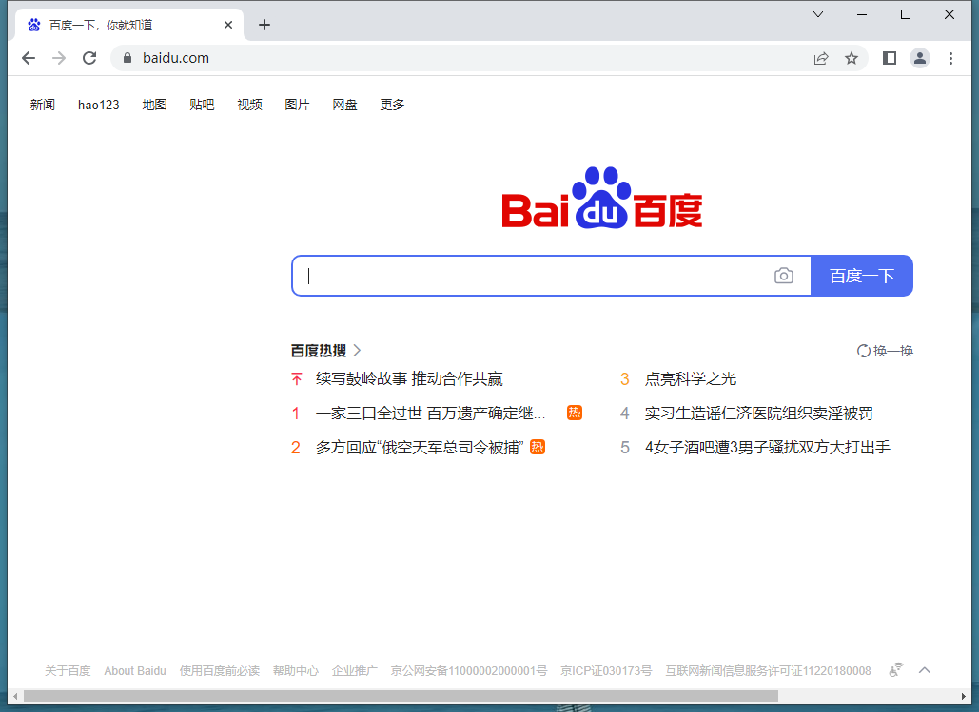Viewport: 979px width, 712px height.
Task: Go back with the browser back arrow
Action: click(x=29, y=58)
